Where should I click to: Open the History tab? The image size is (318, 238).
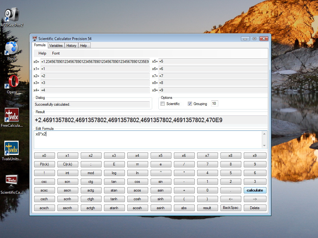point(71,46)
